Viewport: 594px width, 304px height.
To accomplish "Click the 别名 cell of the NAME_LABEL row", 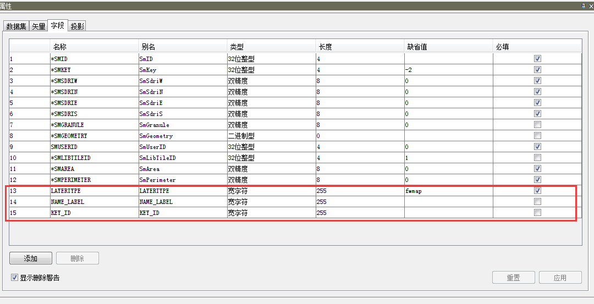I will click(183, 202).
